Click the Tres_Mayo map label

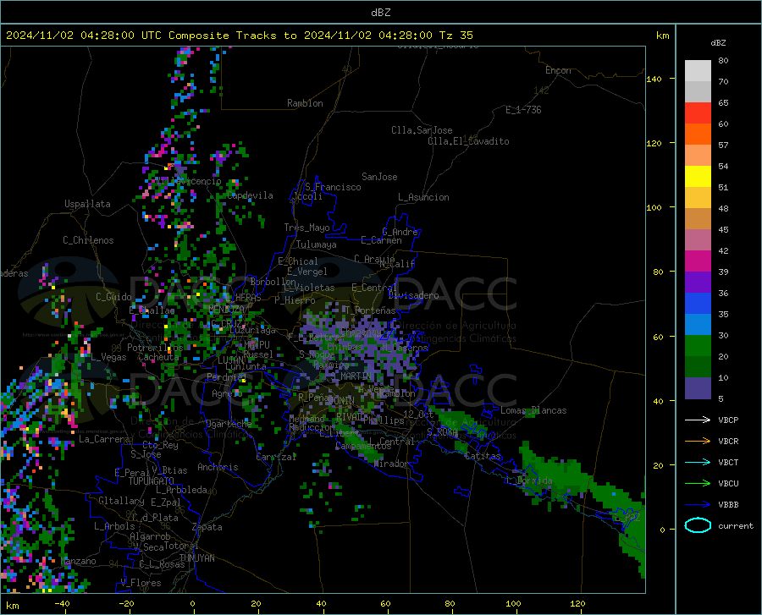point(306,228)
